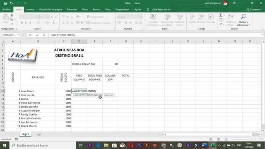Screen dimensions: 265x149
Task: Open the Programador tab
Action: click(122, 10)
